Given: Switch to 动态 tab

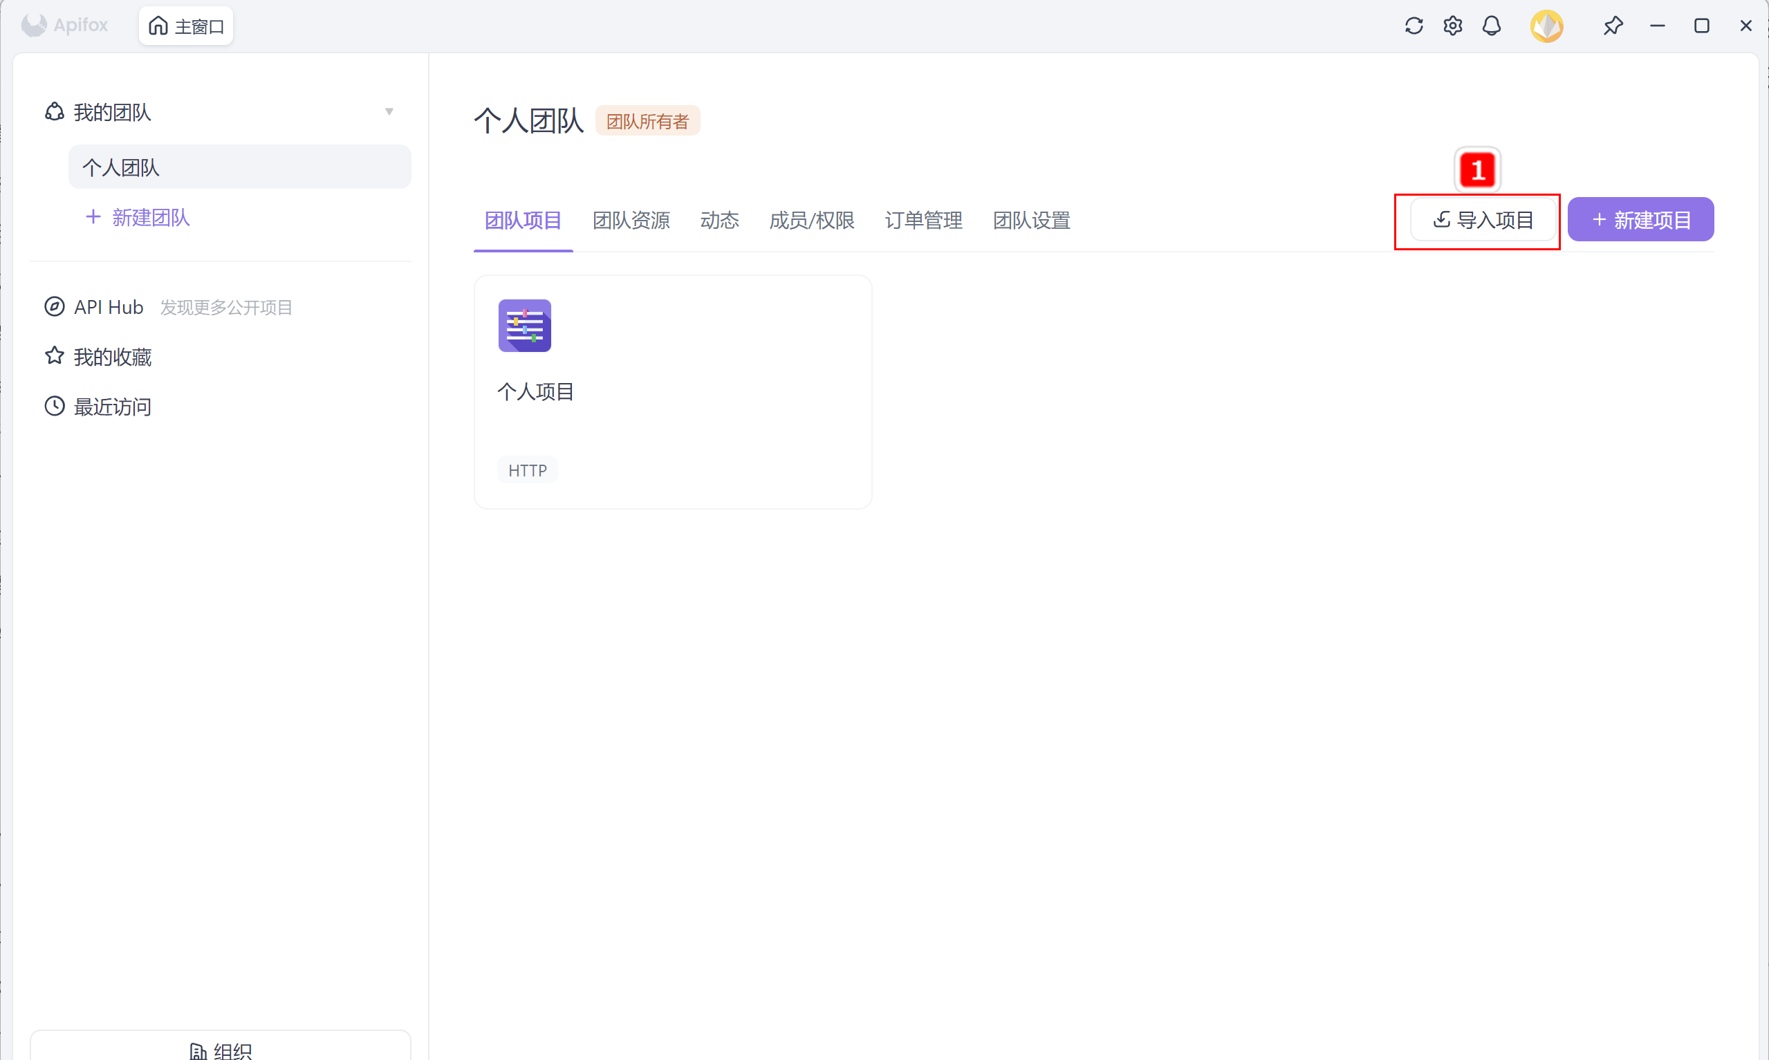Looking at the screenshot, I should (x=719, y=220).
